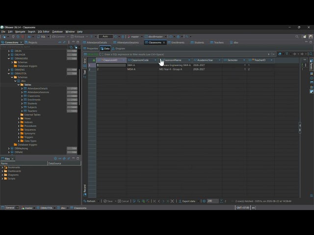The height and width of the screenshot is (235, 314).
Task: Switch to the Projects tab
Action: [x=31, y=43]
